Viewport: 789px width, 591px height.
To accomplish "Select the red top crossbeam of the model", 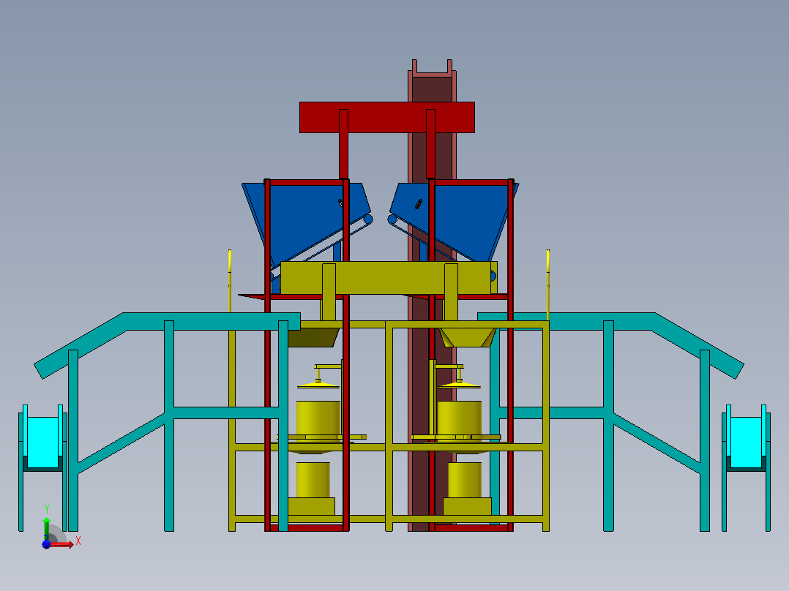I will click(387, 117).
